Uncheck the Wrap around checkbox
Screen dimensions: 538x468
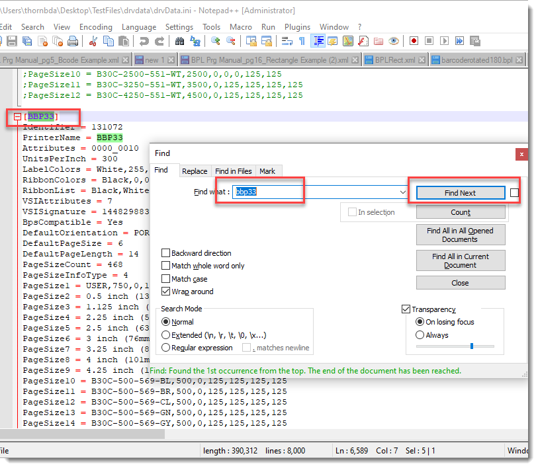click(x=166, y=292)
